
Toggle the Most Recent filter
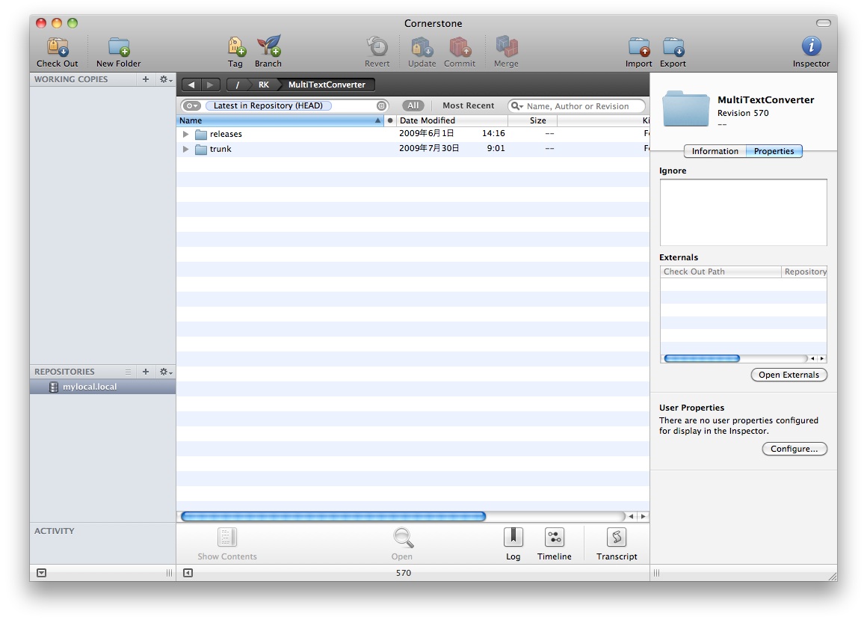click(469, 105)
